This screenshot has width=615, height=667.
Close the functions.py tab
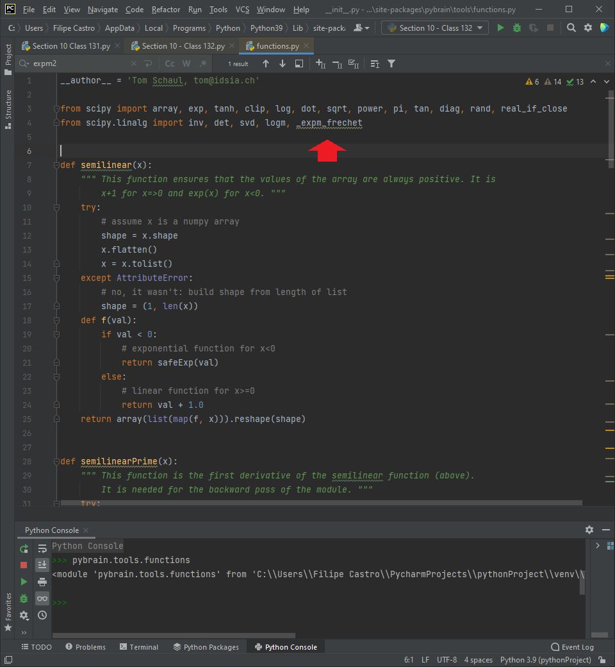click(306, 46)
